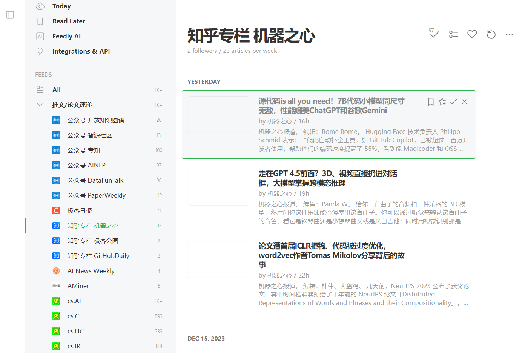Screen dimensions: 525x353
Task: Hide the 源代码is all you need article
Action: [x=465, y=102]
